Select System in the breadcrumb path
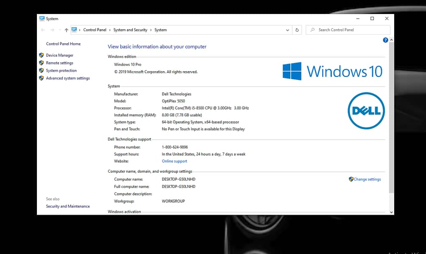The width and height of the screenshot is (426, 254). click(161, 30)
